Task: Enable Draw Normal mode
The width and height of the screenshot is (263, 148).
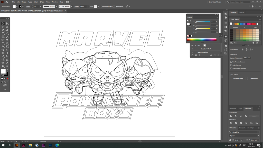Action: pos(2,82)
